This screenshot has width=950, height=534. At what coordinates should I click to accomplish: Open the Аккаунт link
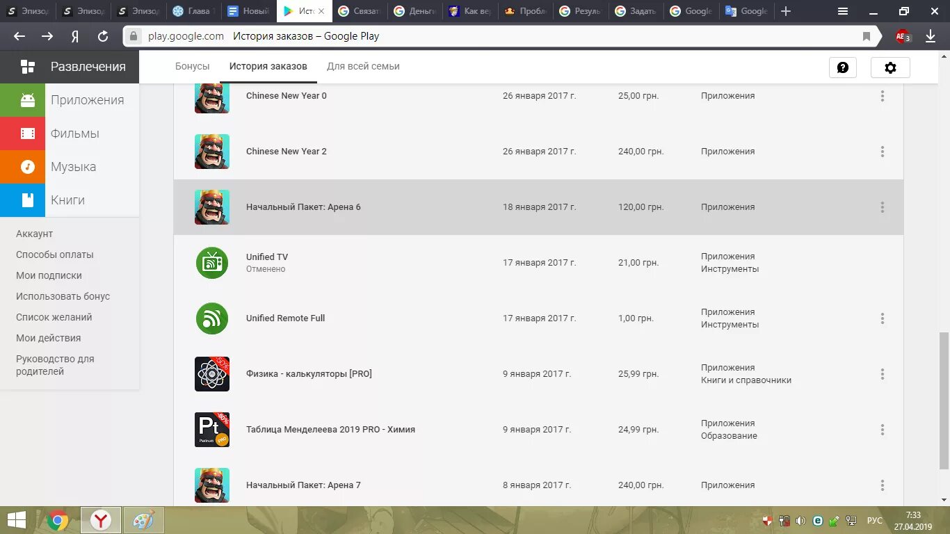tap(34, 234)
